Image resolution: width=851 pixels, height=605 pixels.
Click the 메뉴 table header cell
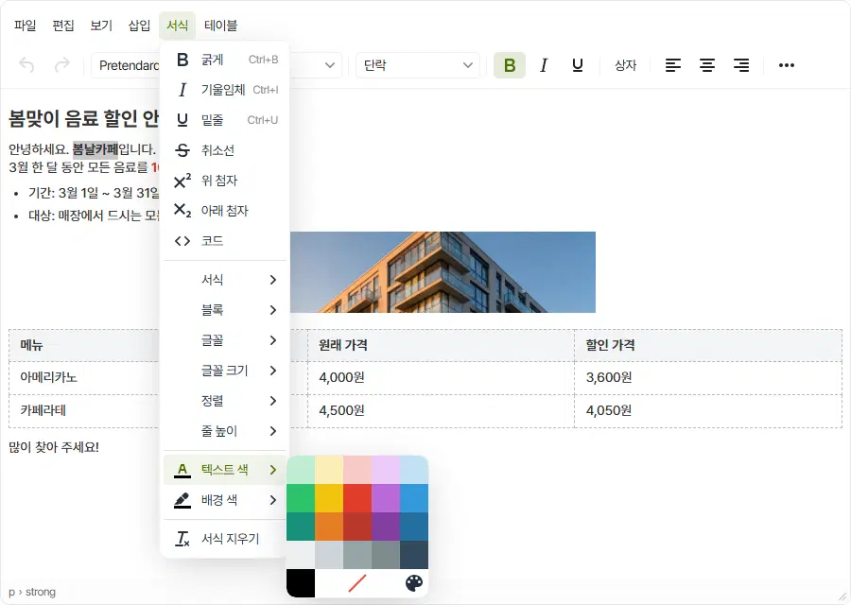click(x=84, y=345)
